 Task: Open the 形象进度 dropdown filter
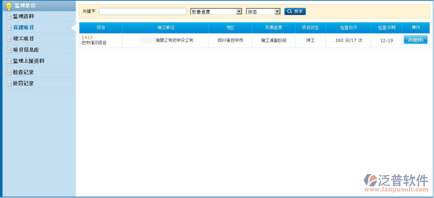(x=216, y=11)
